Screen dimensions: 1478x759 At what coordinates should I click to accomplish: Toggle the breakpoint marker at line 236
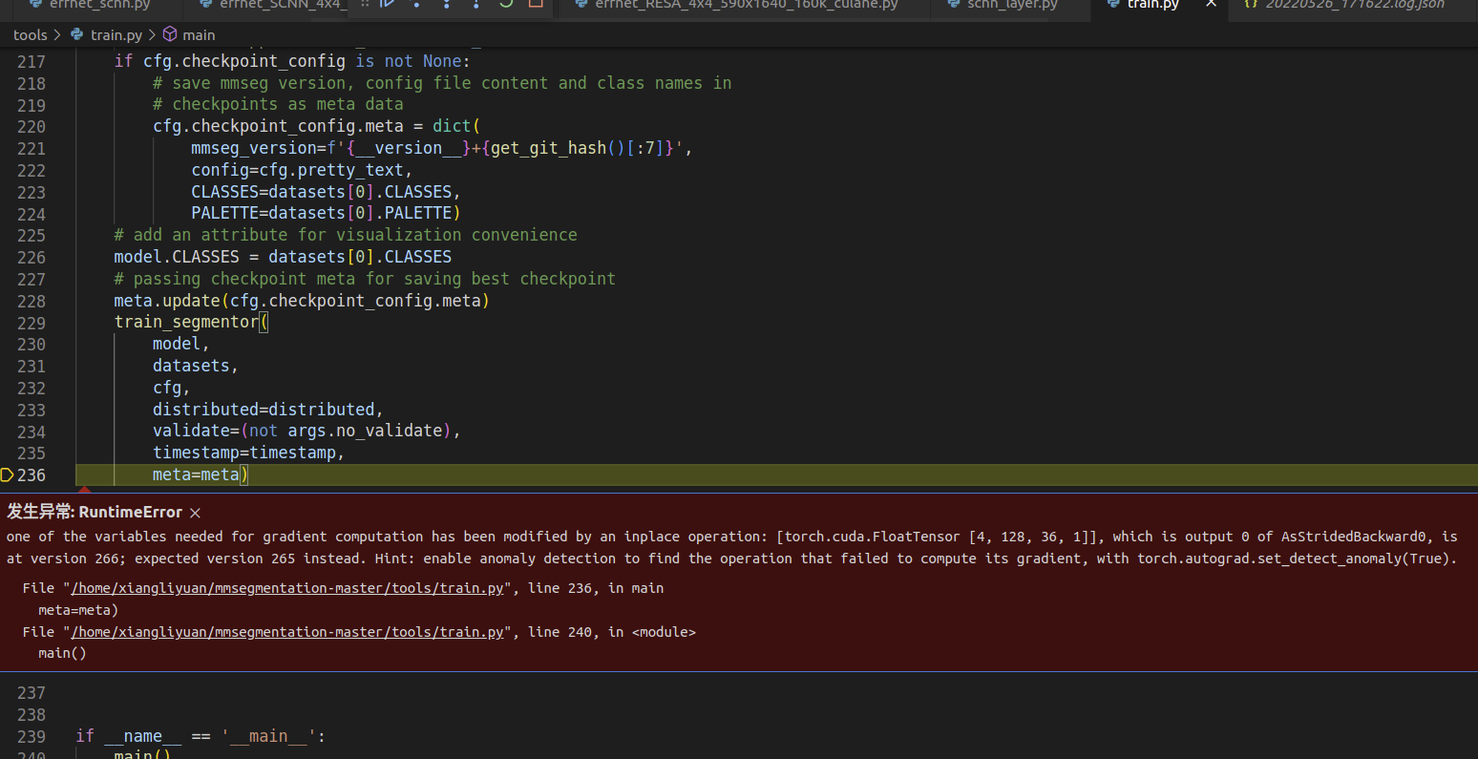tap(8, 474)
